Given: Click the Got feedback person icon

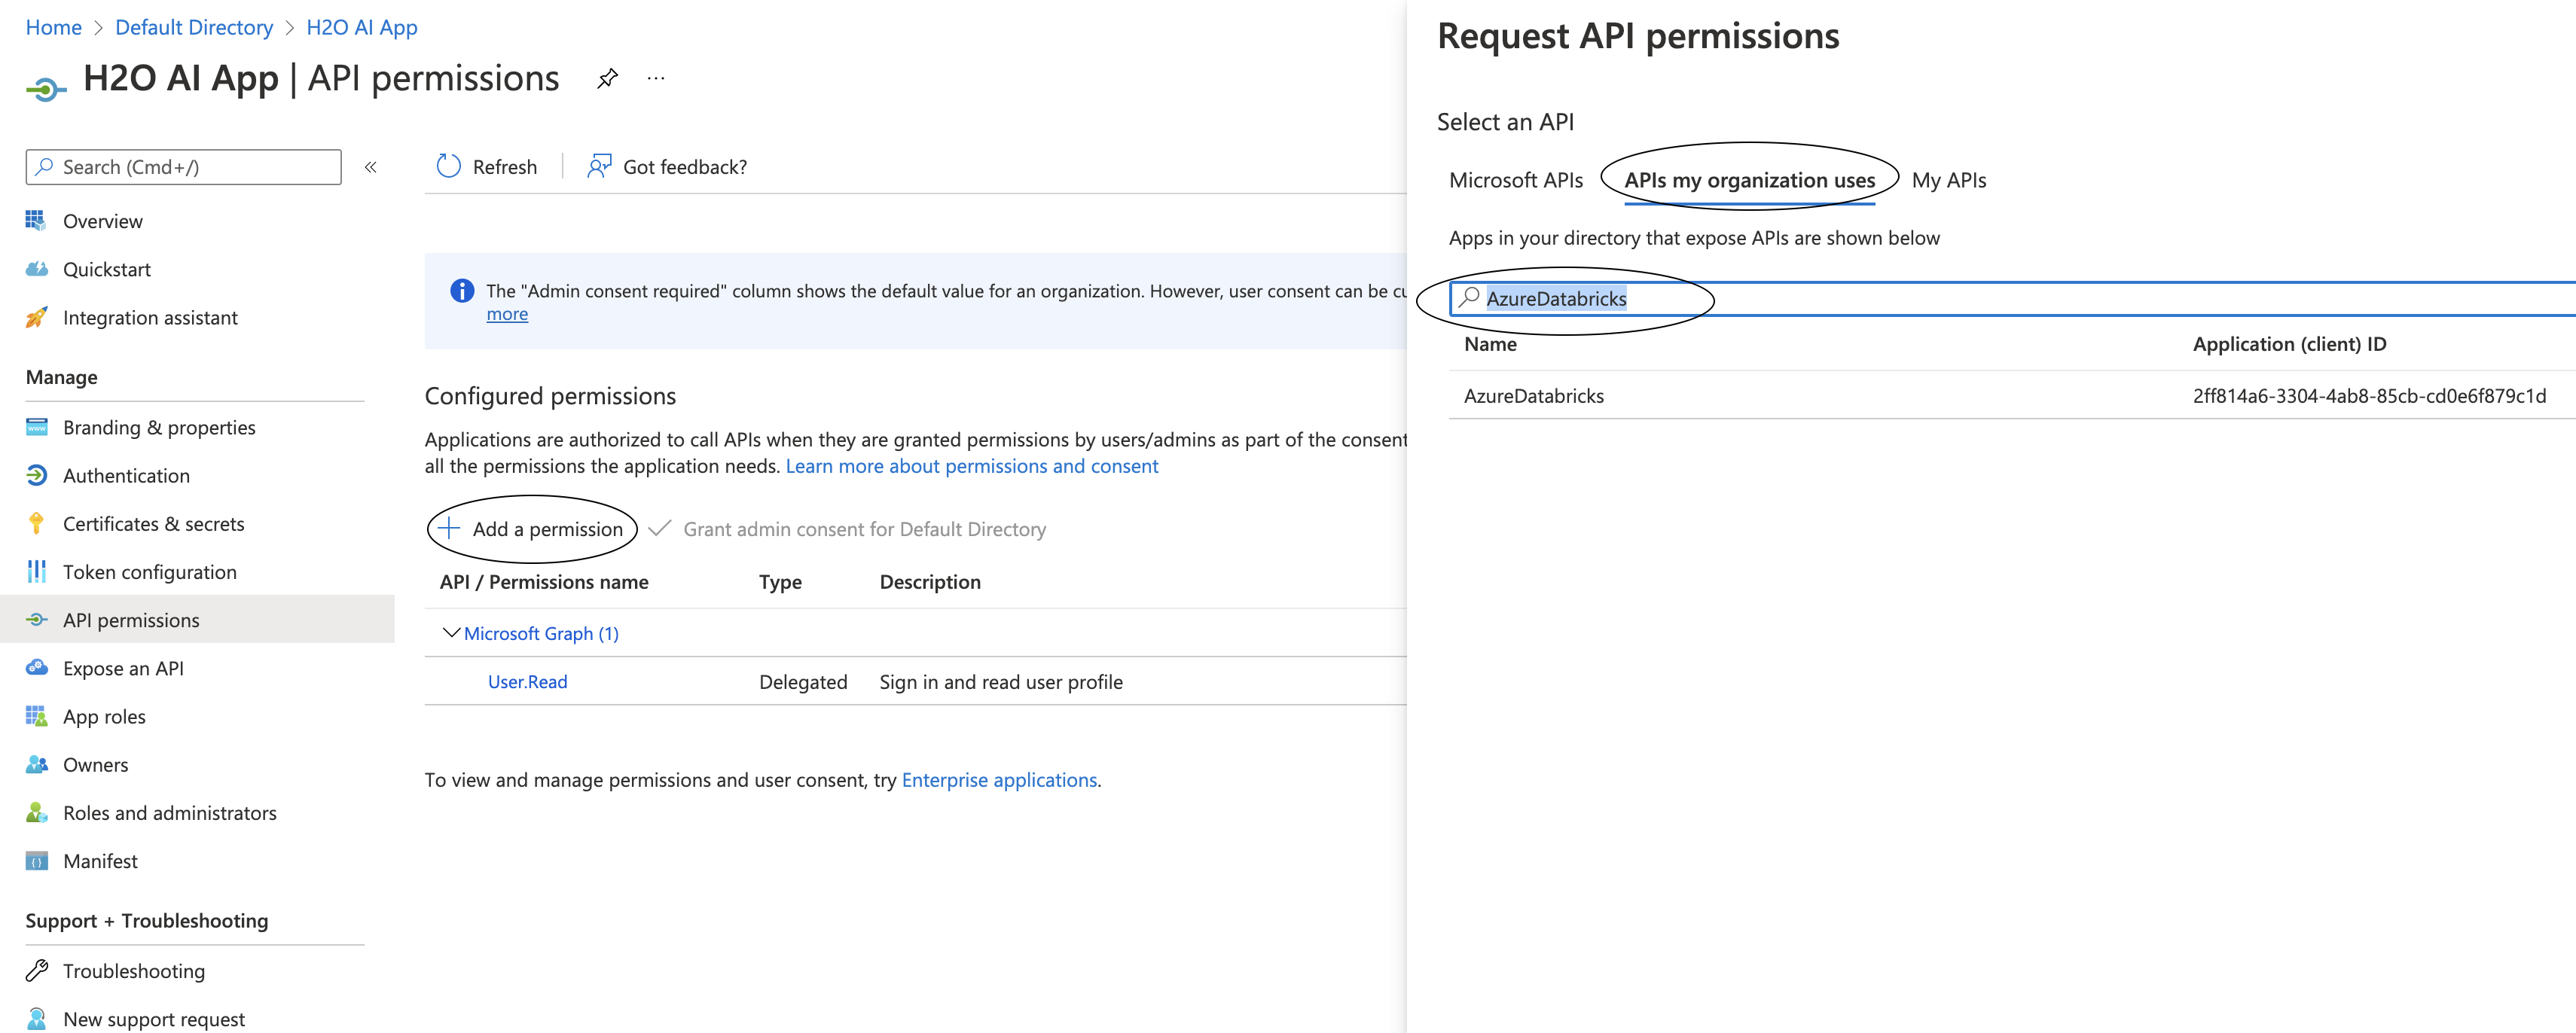Looking at the screenshot, I should click(x=599, y=166).
